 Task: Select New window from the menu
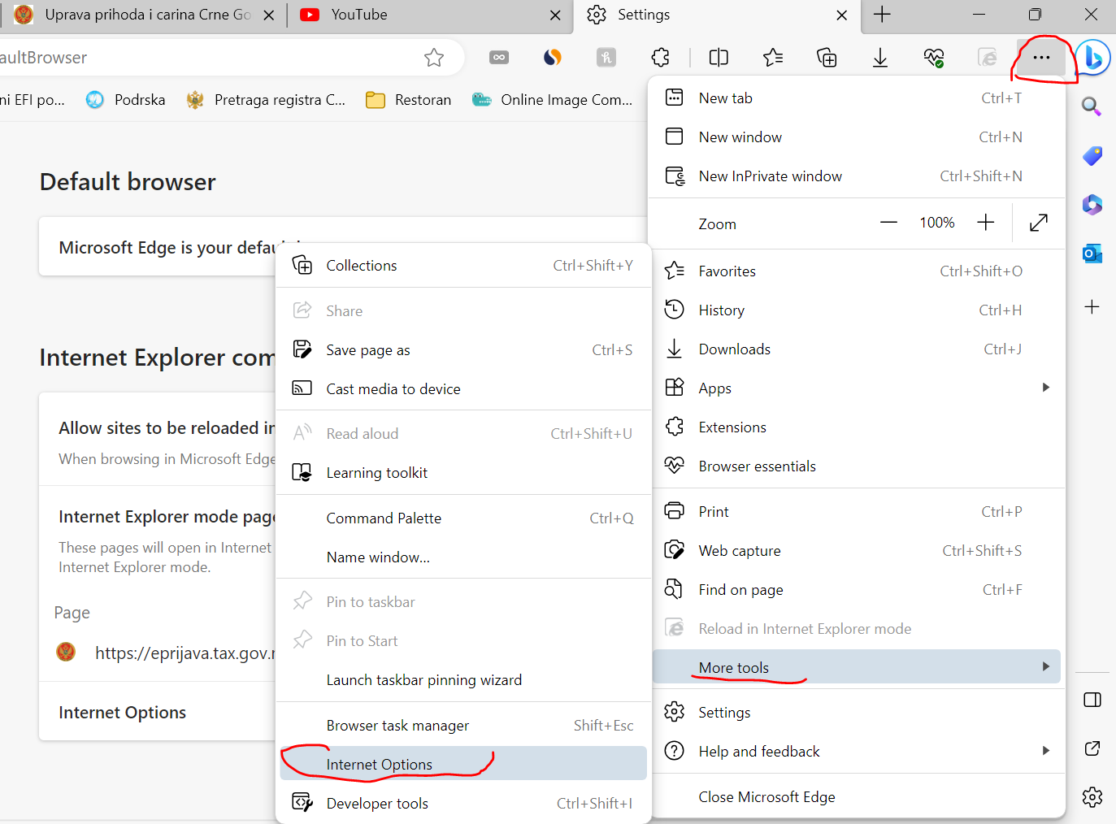(x=857, y=137)
